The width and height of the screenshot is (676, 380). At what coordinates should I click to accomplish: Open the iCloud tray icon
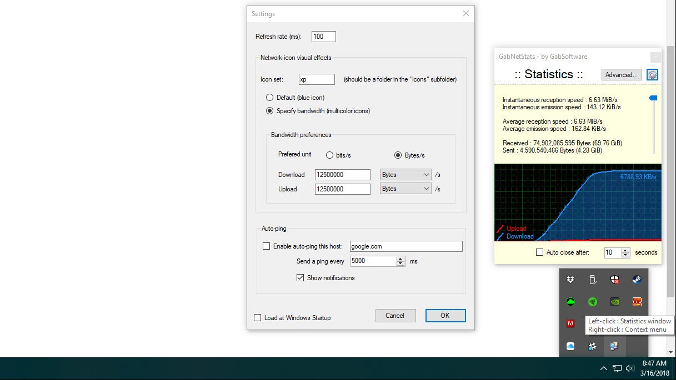tap(570, 346)
